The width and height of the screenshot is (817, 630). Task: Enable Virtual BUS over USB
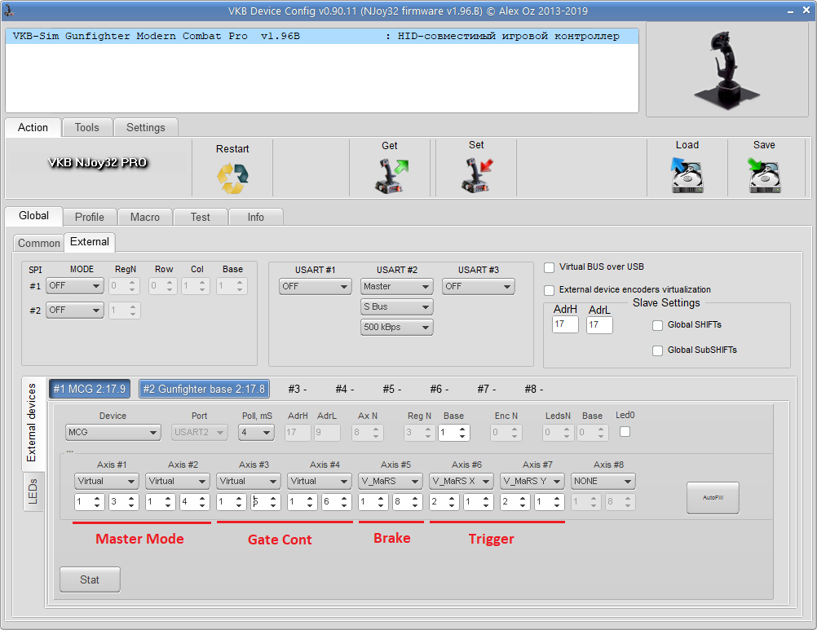(550, 267)
